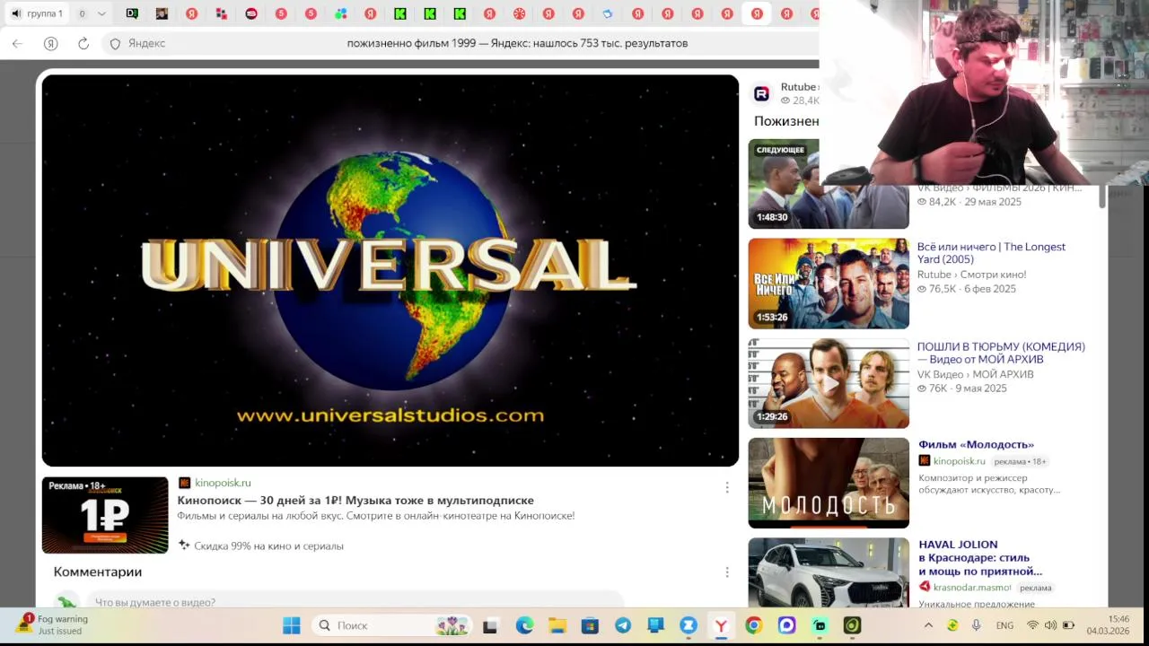
Task: Open the Rutube channel icon
Action: [761, 93]
